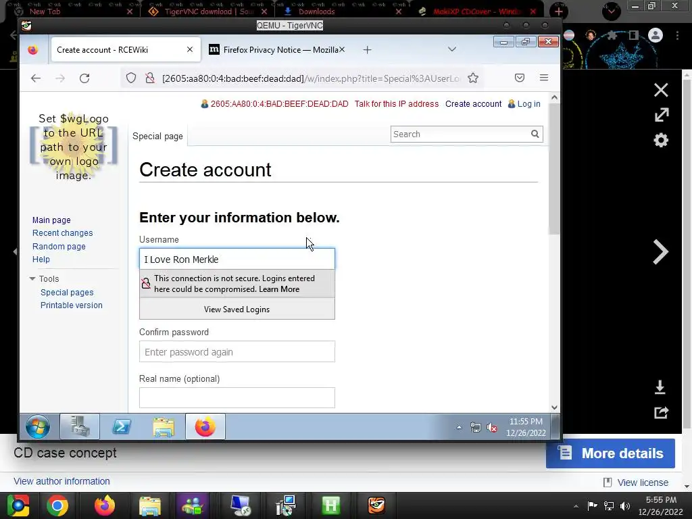The height and width of the screenshot is (519, 692).
Task: Open File Explorer in VM taskbar
Action: 164,427
